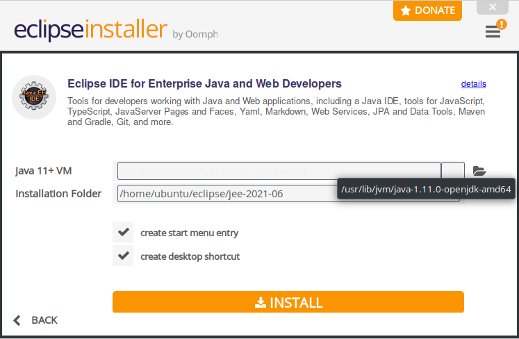Click the orange notification exclamation badge

click(502, 24)
